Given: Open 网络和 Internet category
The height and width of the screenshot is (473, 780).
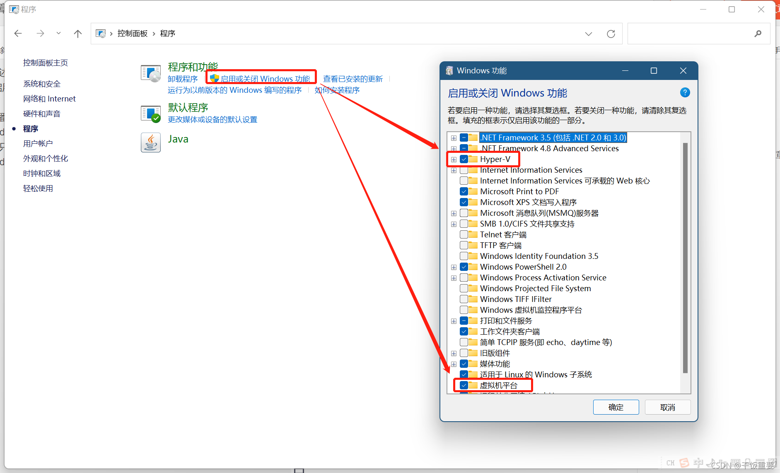Looking at the screenshot, I should (x=49, y=99).
